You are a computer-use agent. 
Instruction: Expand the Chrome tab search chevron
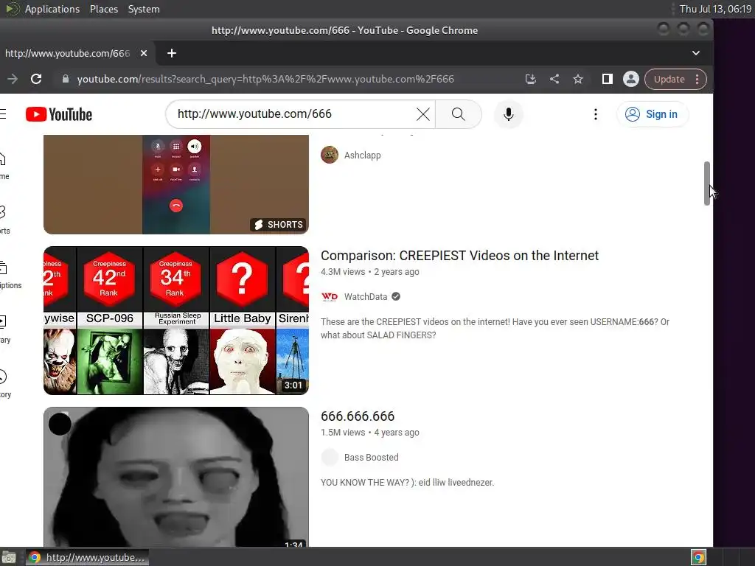pos(696,53)
